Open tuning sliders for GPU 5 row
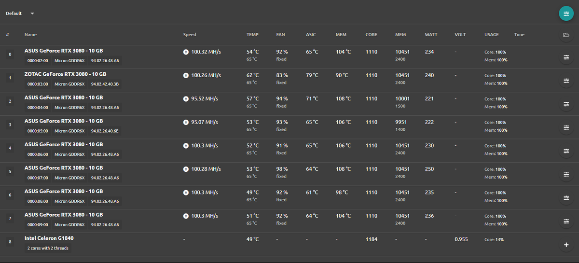The image size is (579, 263). [566, 175]
